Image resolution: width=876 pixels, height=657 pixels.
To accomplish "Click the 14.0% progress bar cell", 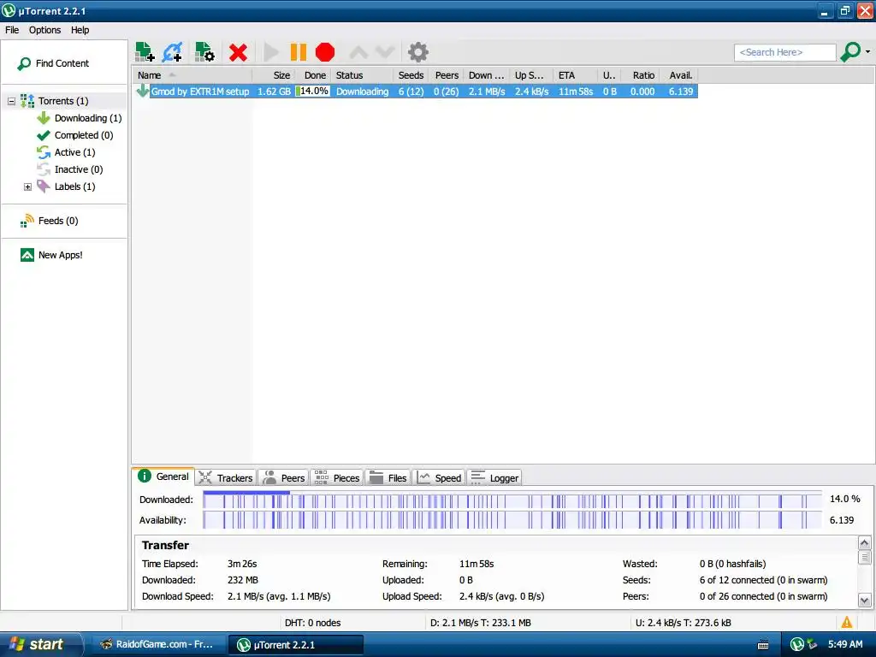I will 313,91.
